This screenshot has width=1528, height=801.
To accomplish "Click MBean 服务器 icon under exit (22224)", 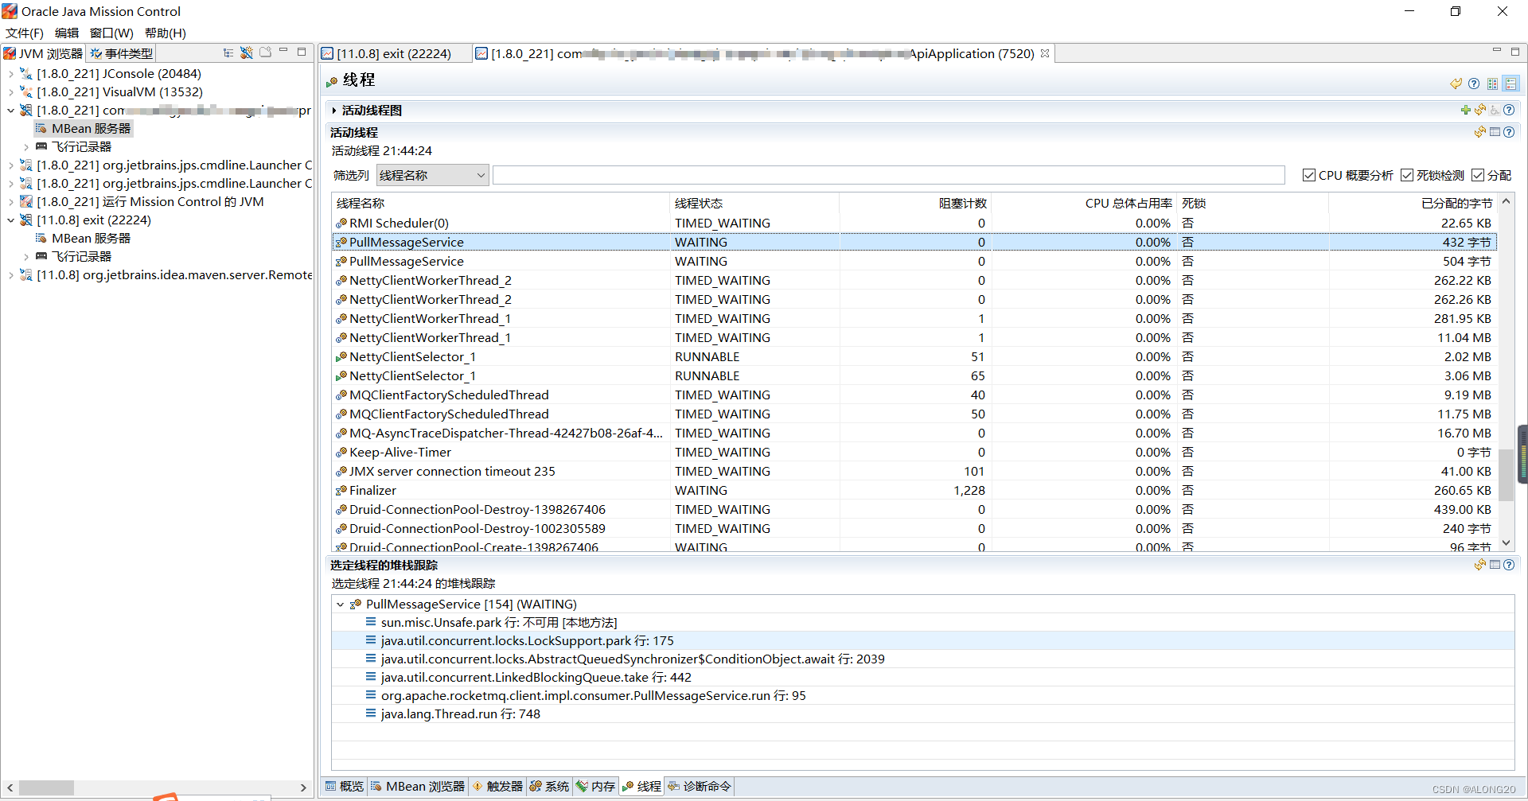I will 41,238.
